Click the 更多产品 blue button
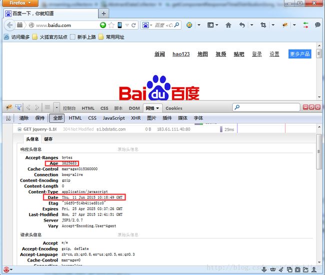Screen dimensions: 325x275 point(299,54)
